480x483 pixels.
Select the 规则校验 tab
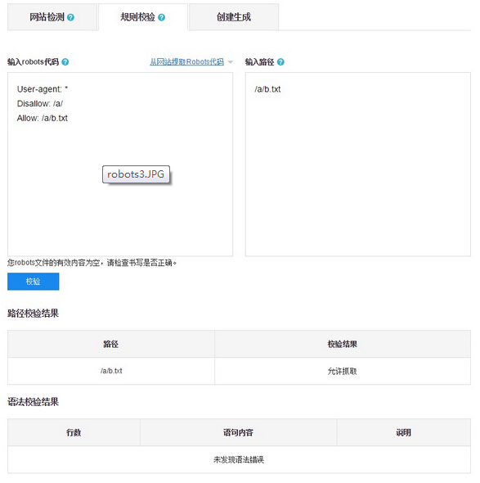143,17
